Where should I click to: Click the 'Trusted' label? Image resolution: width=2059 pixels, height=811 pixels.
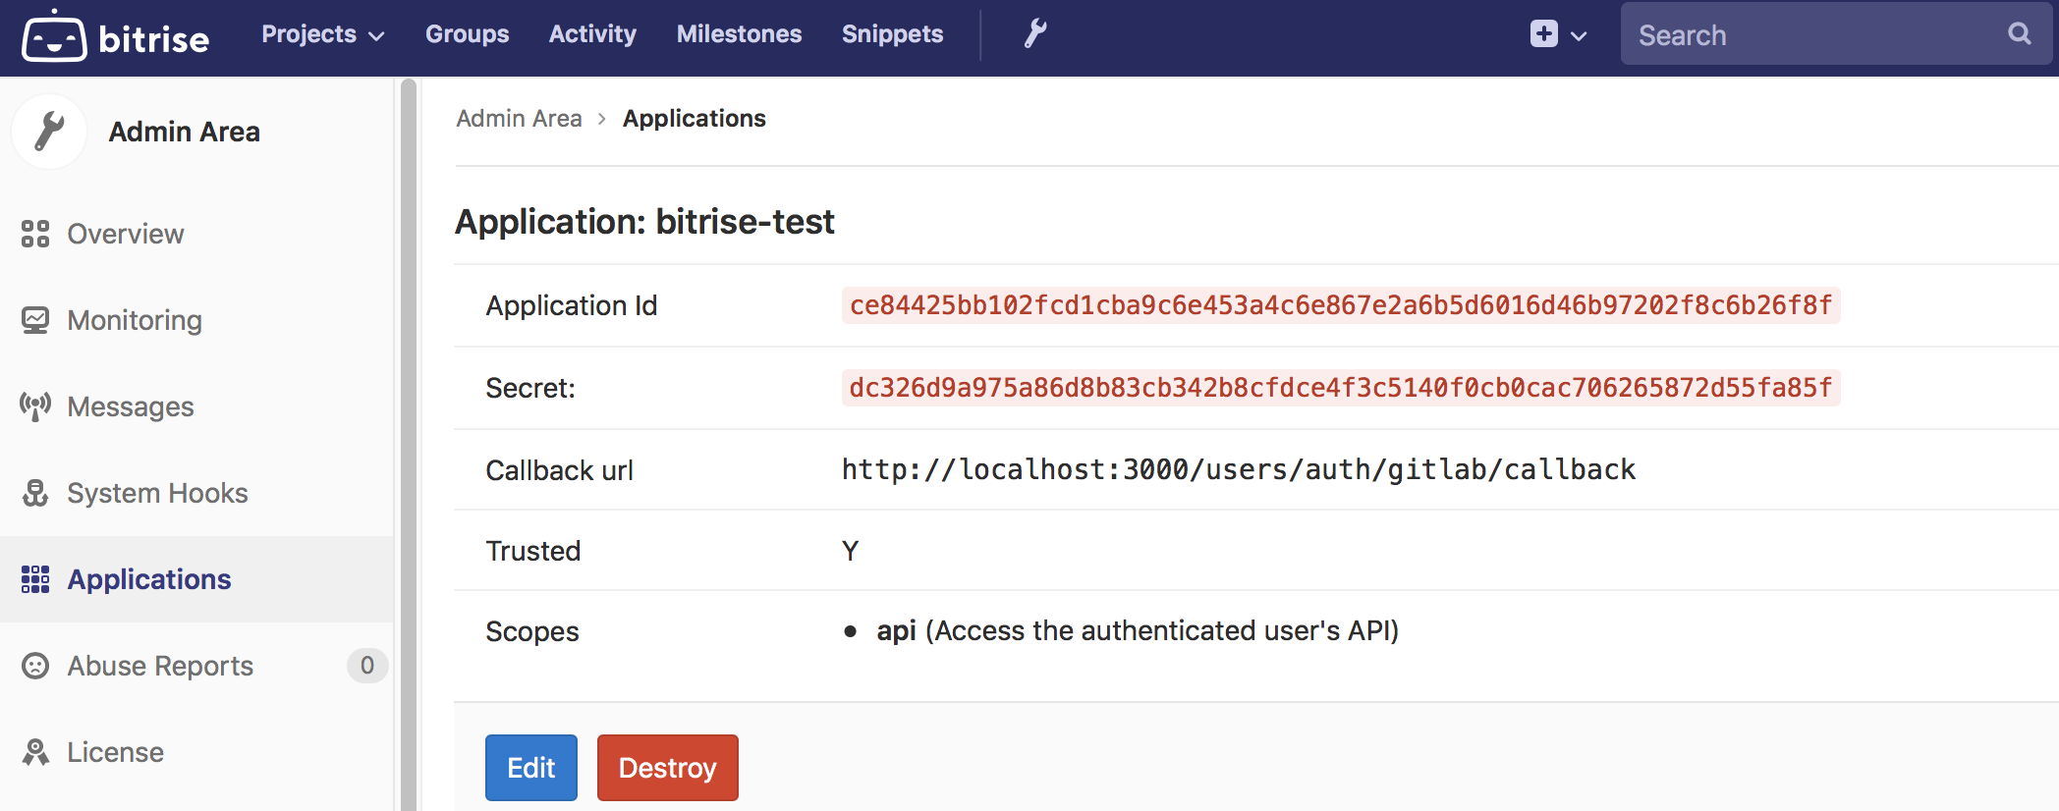coord(533,551)
